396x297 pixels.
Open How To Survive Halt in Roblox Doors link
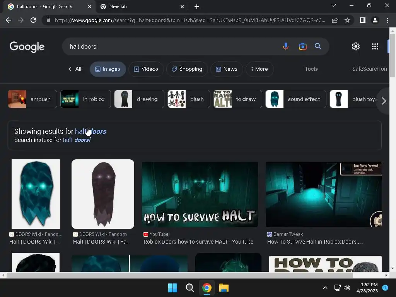coord(315,242)
